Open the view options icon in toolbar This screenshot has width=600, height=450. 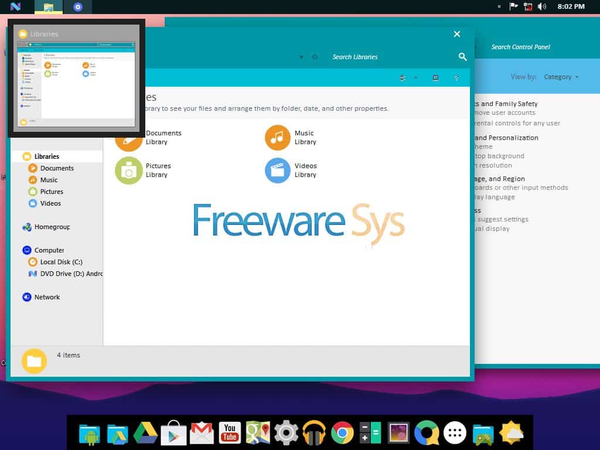point(403,78)
